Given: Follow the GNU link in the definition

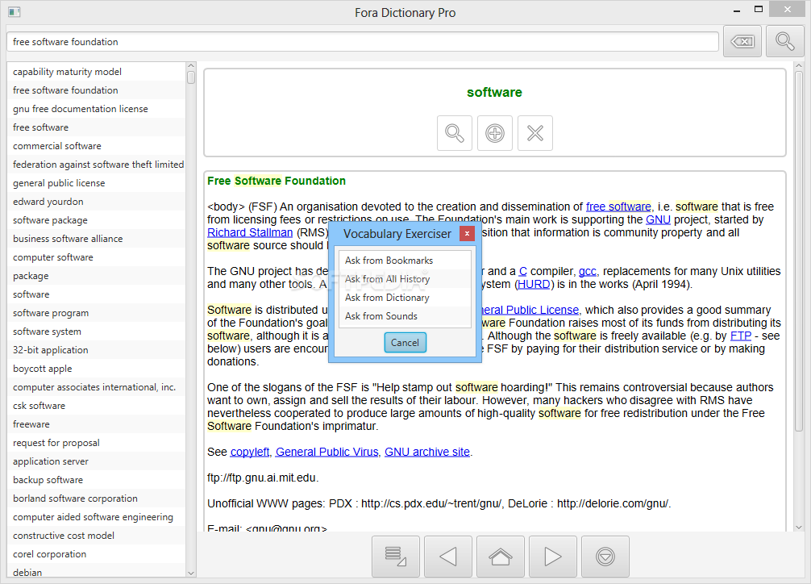Looking at the screenshot, I should (658, 219).
